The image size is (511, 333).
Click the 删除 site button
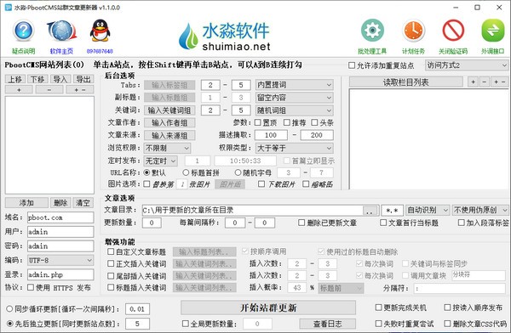pyautogui.click(x=60, y=203)
